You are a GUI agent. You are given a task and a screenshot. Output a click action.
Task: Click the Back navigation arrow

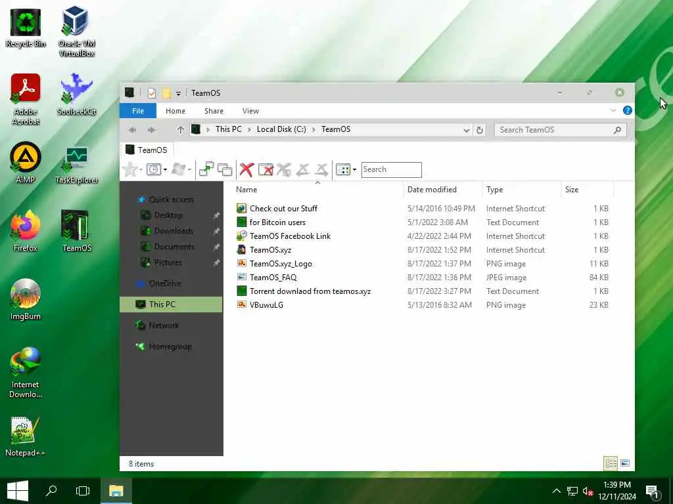[x=132, y=130]
